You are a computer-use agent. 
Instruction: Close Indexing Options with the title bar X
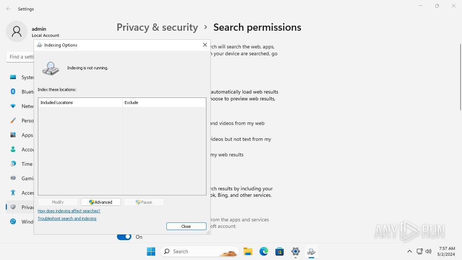point(205,45)
